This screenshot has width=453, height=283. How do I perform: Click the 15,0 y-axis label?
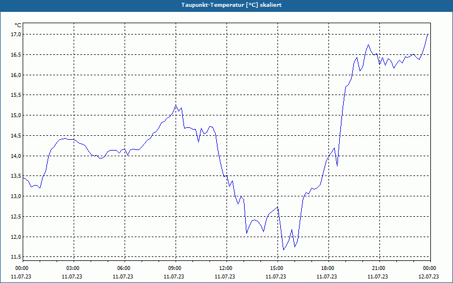(17, 115)
